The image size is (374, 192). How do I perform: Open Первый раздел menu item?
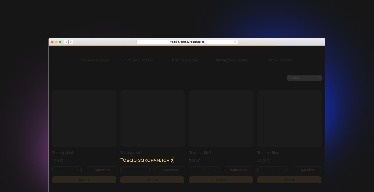[x=95, y=60]
